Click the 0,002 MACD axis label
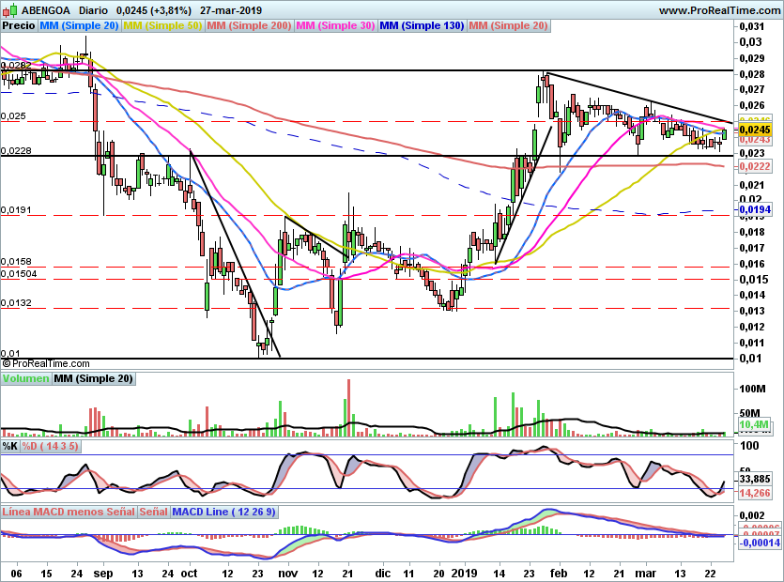The width and height of the screenshot is (784, 582). tap(752, 515)
